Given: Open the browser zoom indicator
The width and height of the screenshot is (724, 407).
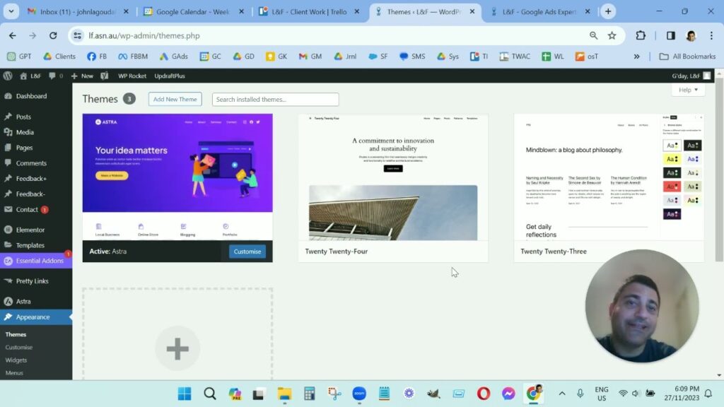Looking at the screenshot, I should [593, 35].
